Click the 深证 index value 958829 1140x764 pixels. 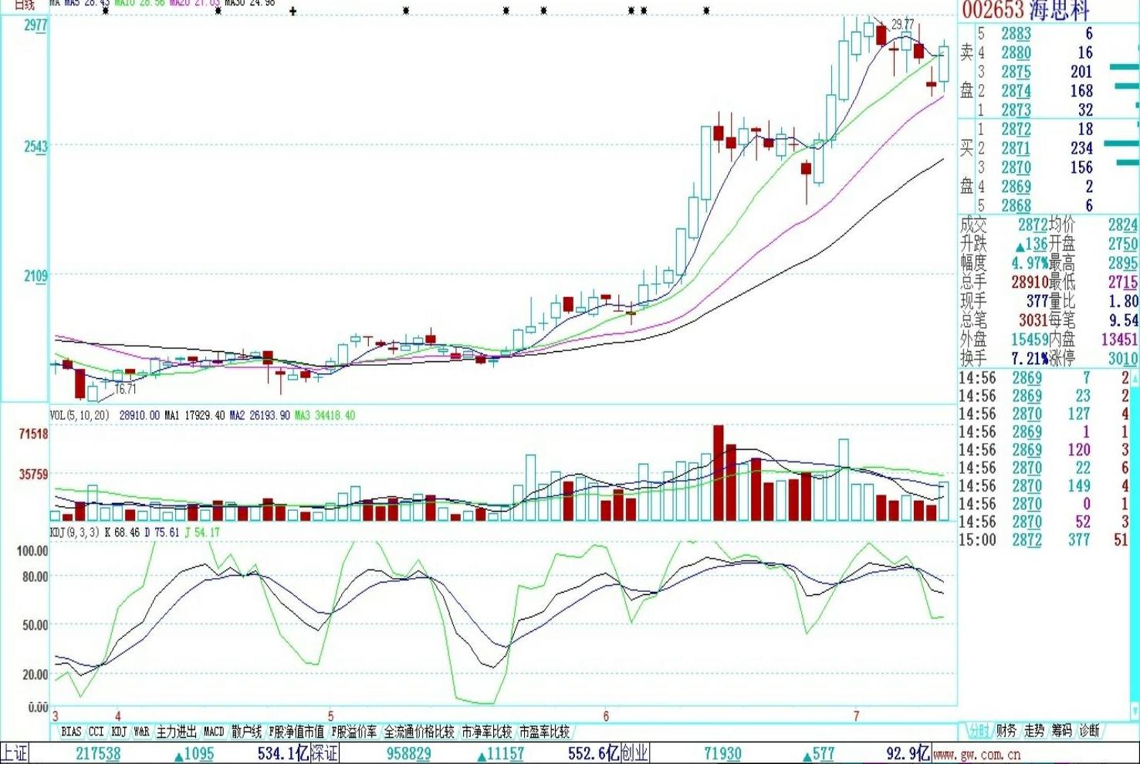click(408, 754)
